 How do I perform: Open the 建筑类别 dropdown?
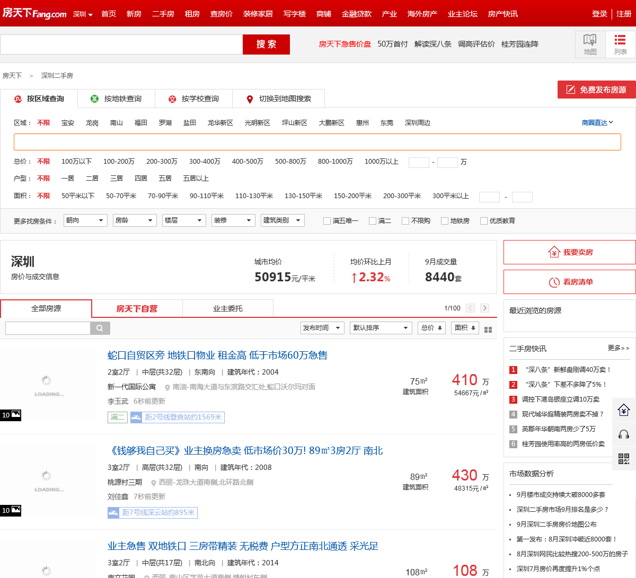(282, 220)
